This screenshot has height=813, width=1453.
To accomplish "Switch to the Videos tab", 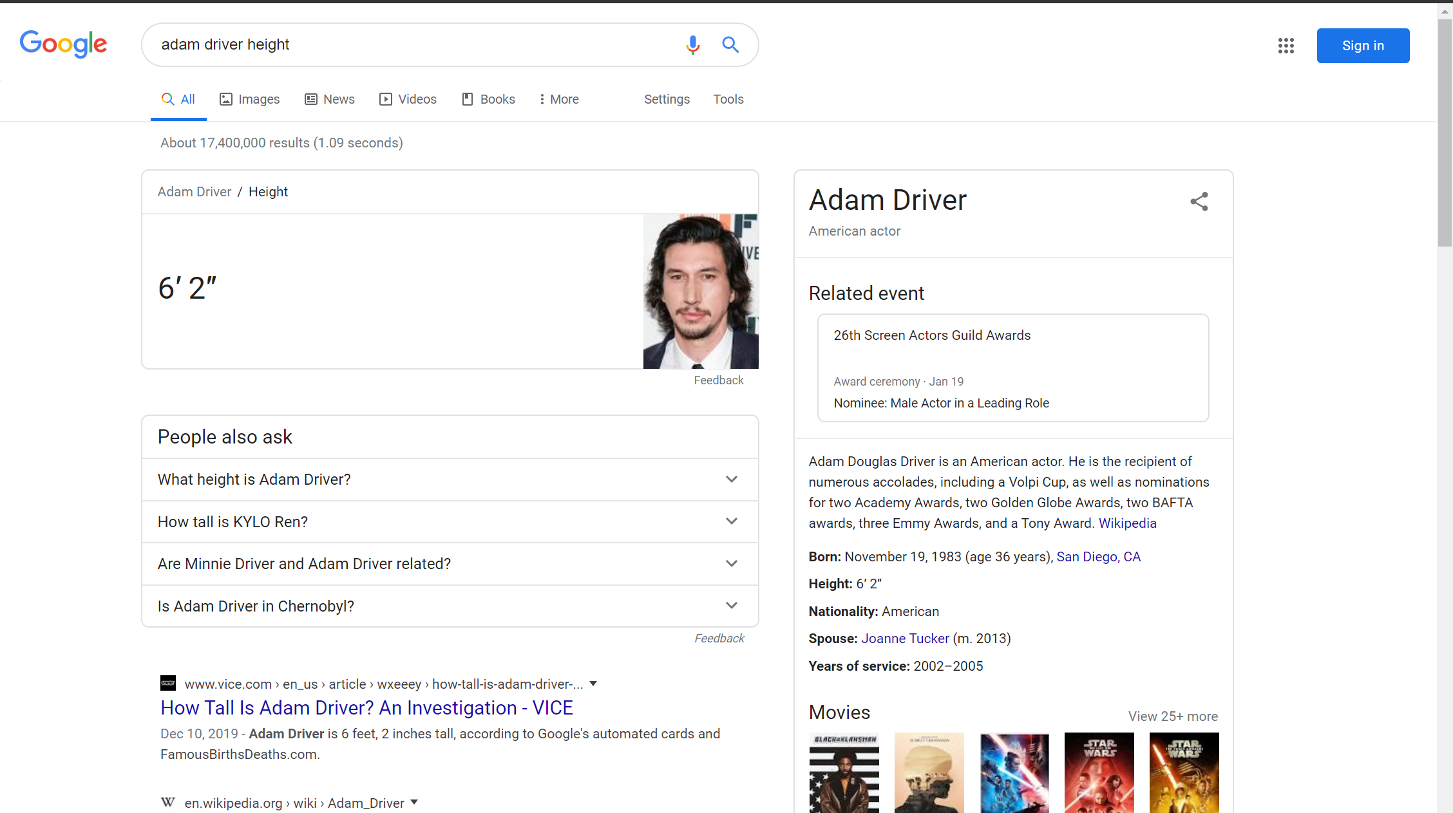I will click(408, 99).
